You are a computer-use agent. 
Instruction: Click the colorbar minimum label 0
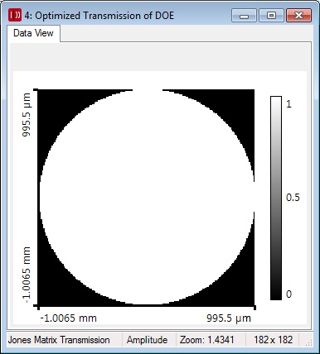click(x=288, y=294)
